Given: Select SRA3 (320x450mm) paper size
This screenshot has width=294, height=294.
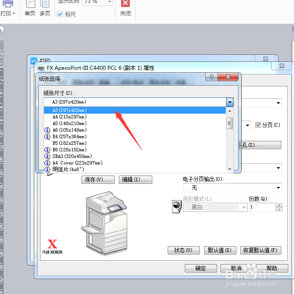Looking at the screenshot, I should 135,156.
